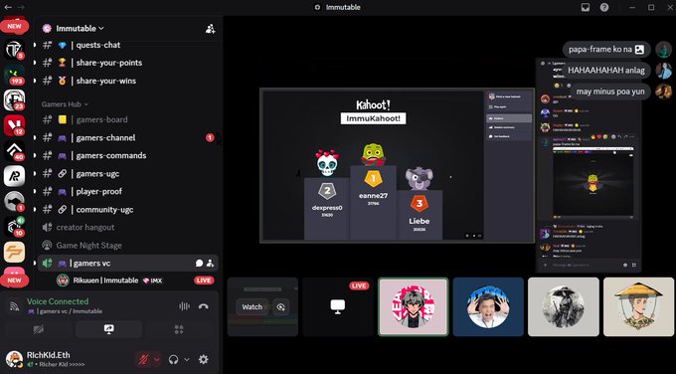Screen dimensions: 676x374
Task: Select the straw-hat avatar participant tile
Action: [638, 306]
